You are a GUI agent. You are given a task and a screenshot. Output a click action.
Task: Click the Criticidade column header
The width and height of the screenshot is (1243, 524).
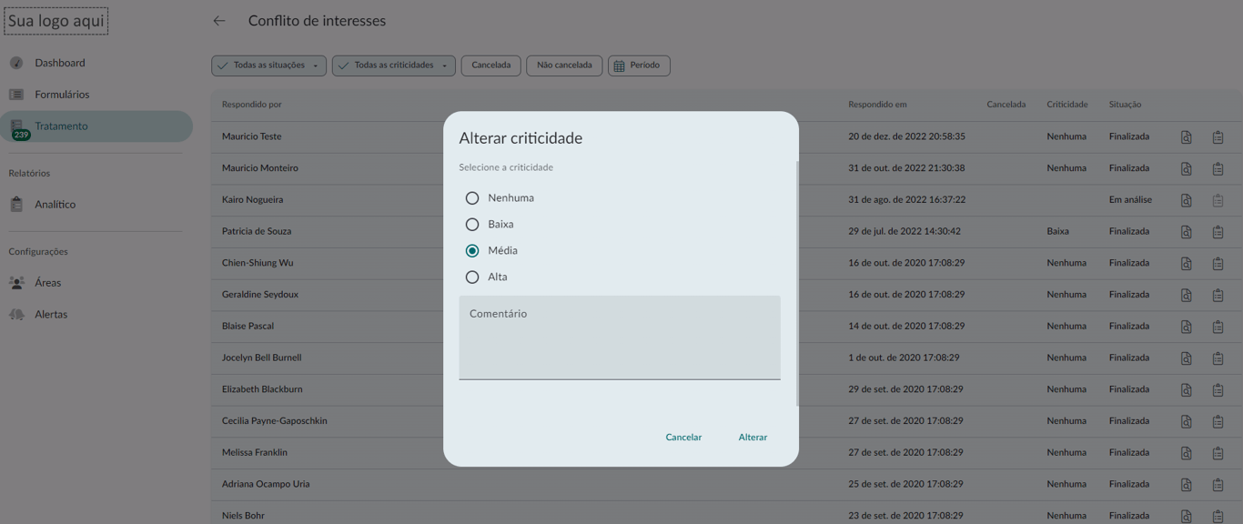click(1067, 105)
